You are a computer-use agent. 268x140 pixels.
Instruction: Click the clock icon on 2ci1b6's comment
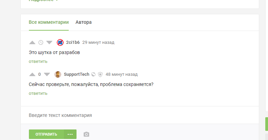(41, 42)
